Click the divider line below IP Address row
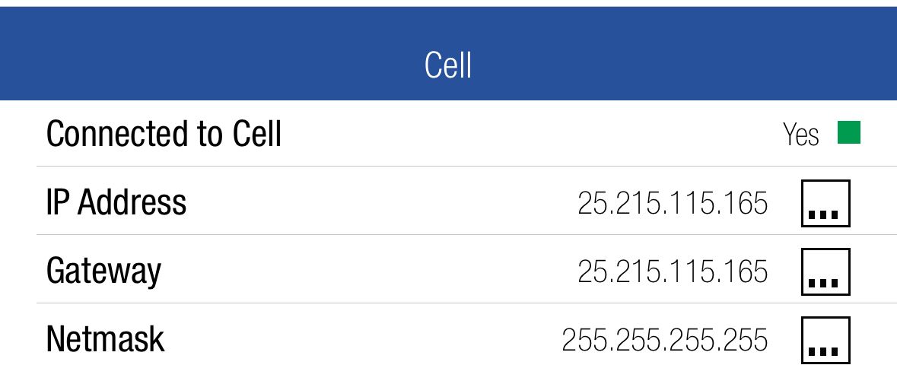897x365 pixels. (x=456, y=235)
